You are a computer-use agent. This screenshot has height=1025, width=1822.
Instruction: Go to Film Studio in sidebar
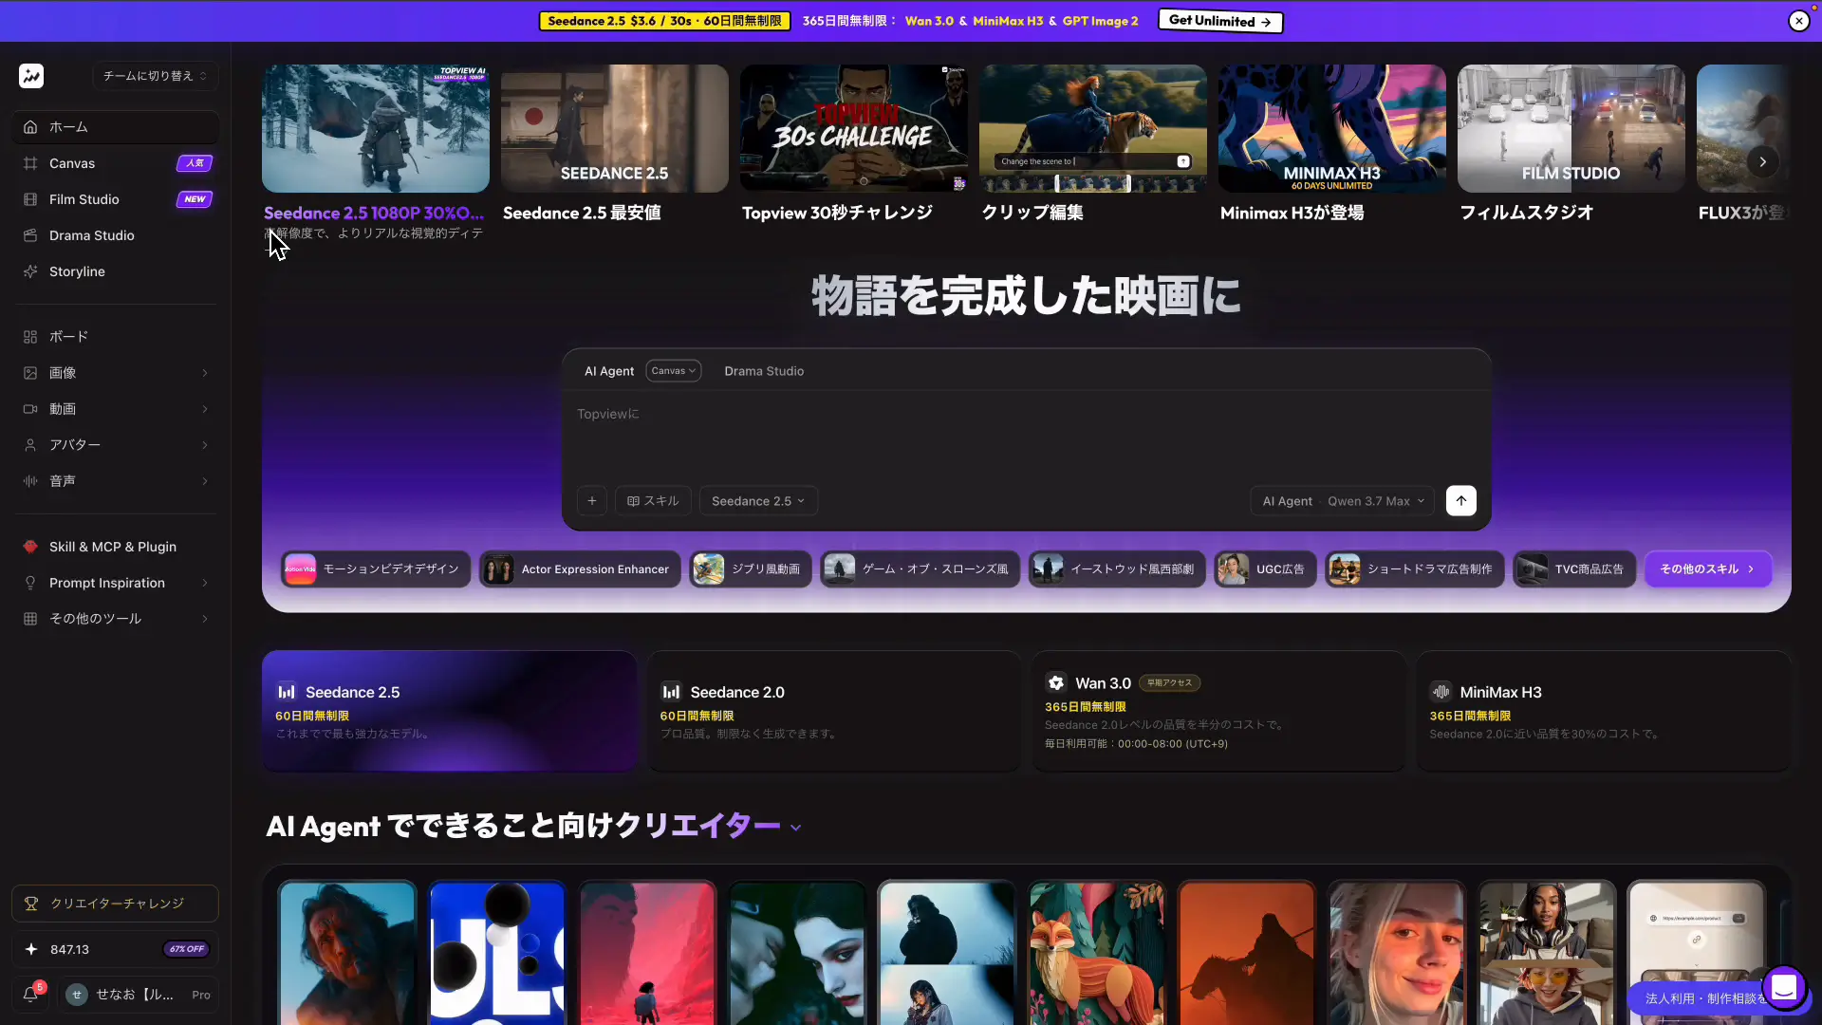tap(116, 199)
